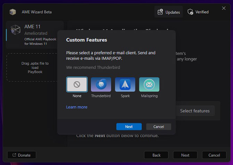Click the Cancel button in wizard footer
The width and height of the screenshot is (233, 165).
(214, 155)
